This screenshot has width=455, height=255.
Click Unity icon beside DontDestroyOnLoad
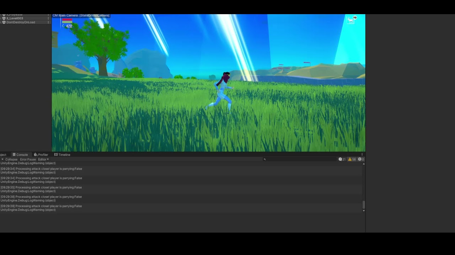pos(4,22)
